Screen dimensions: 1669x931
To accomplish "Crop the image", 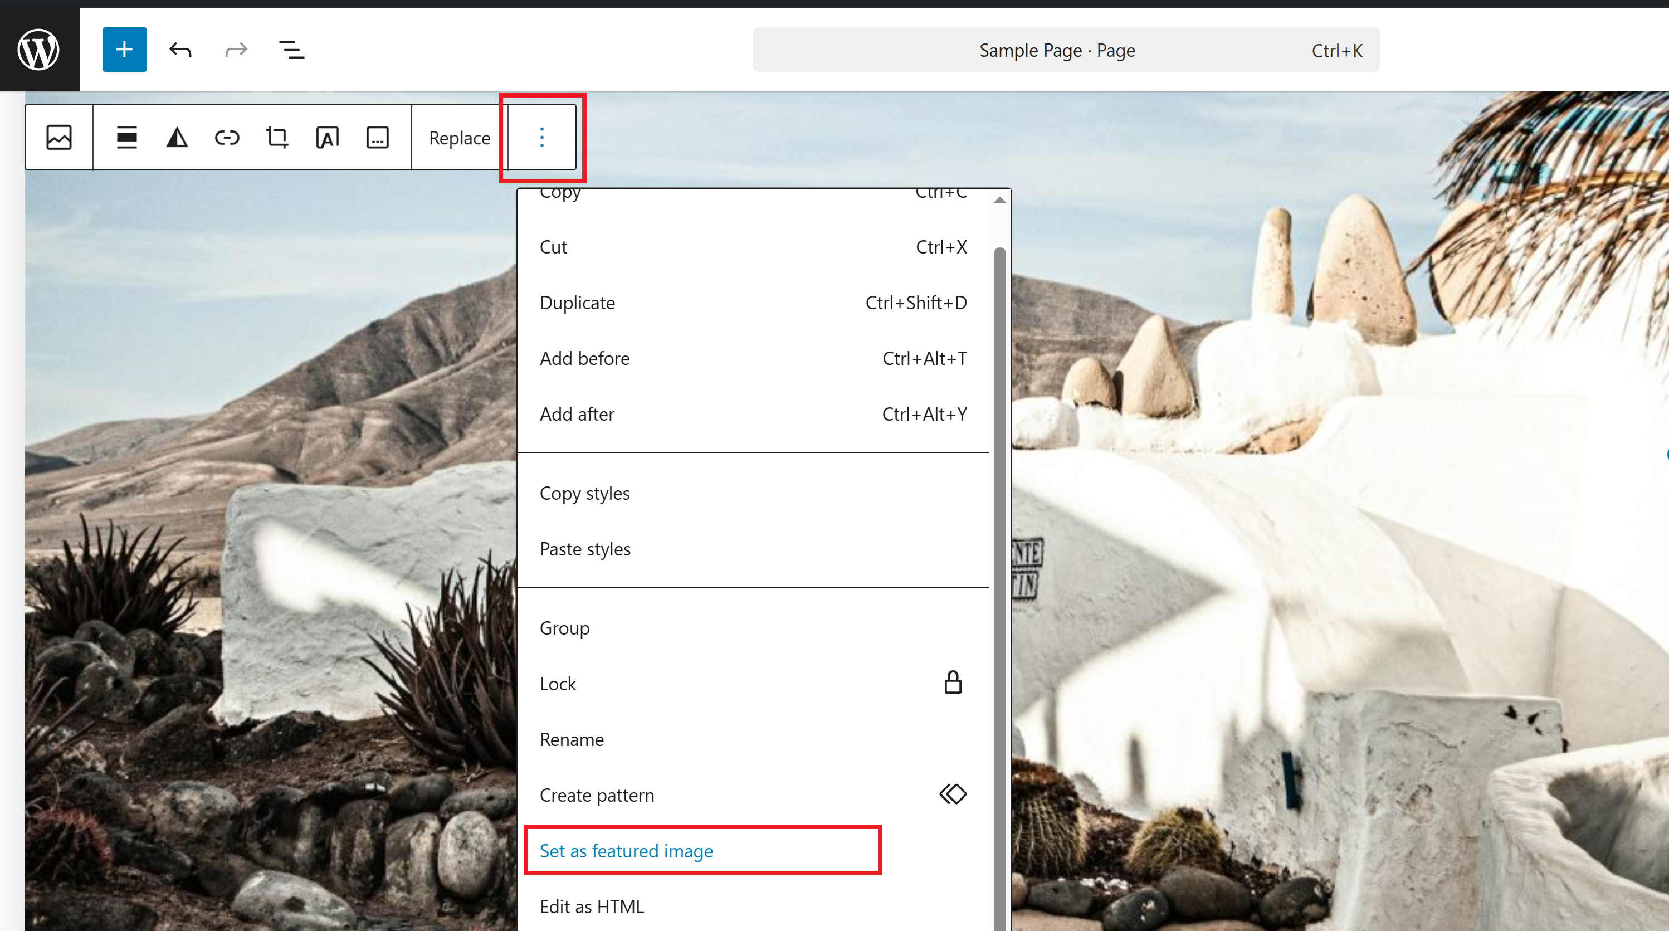I will point(277,138).
